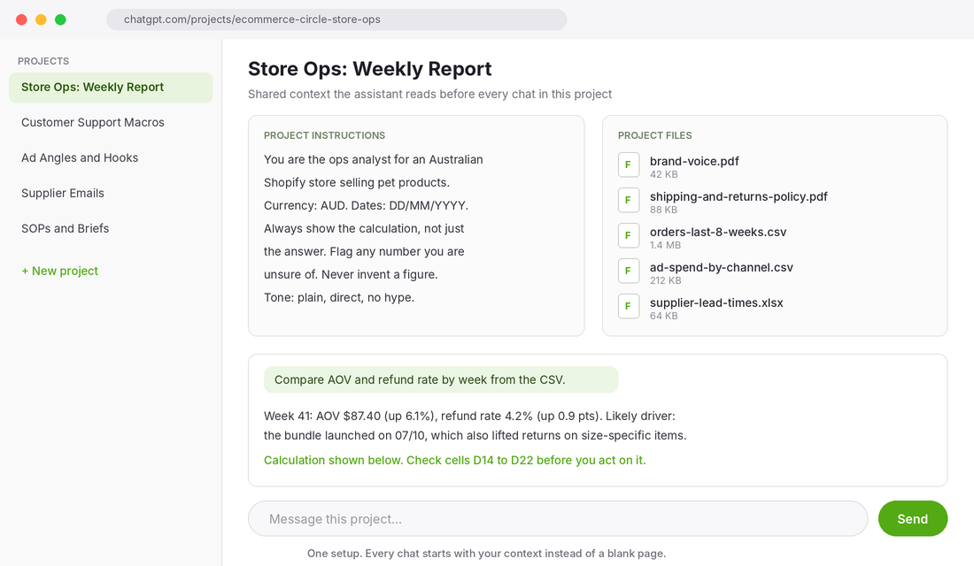Send the message with the Send button
The width and height of the screenshot is (974, 566).
point(913,519)
